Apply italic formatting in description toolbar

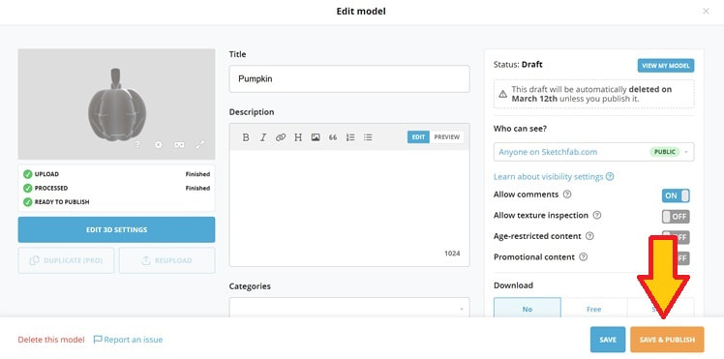263,137
